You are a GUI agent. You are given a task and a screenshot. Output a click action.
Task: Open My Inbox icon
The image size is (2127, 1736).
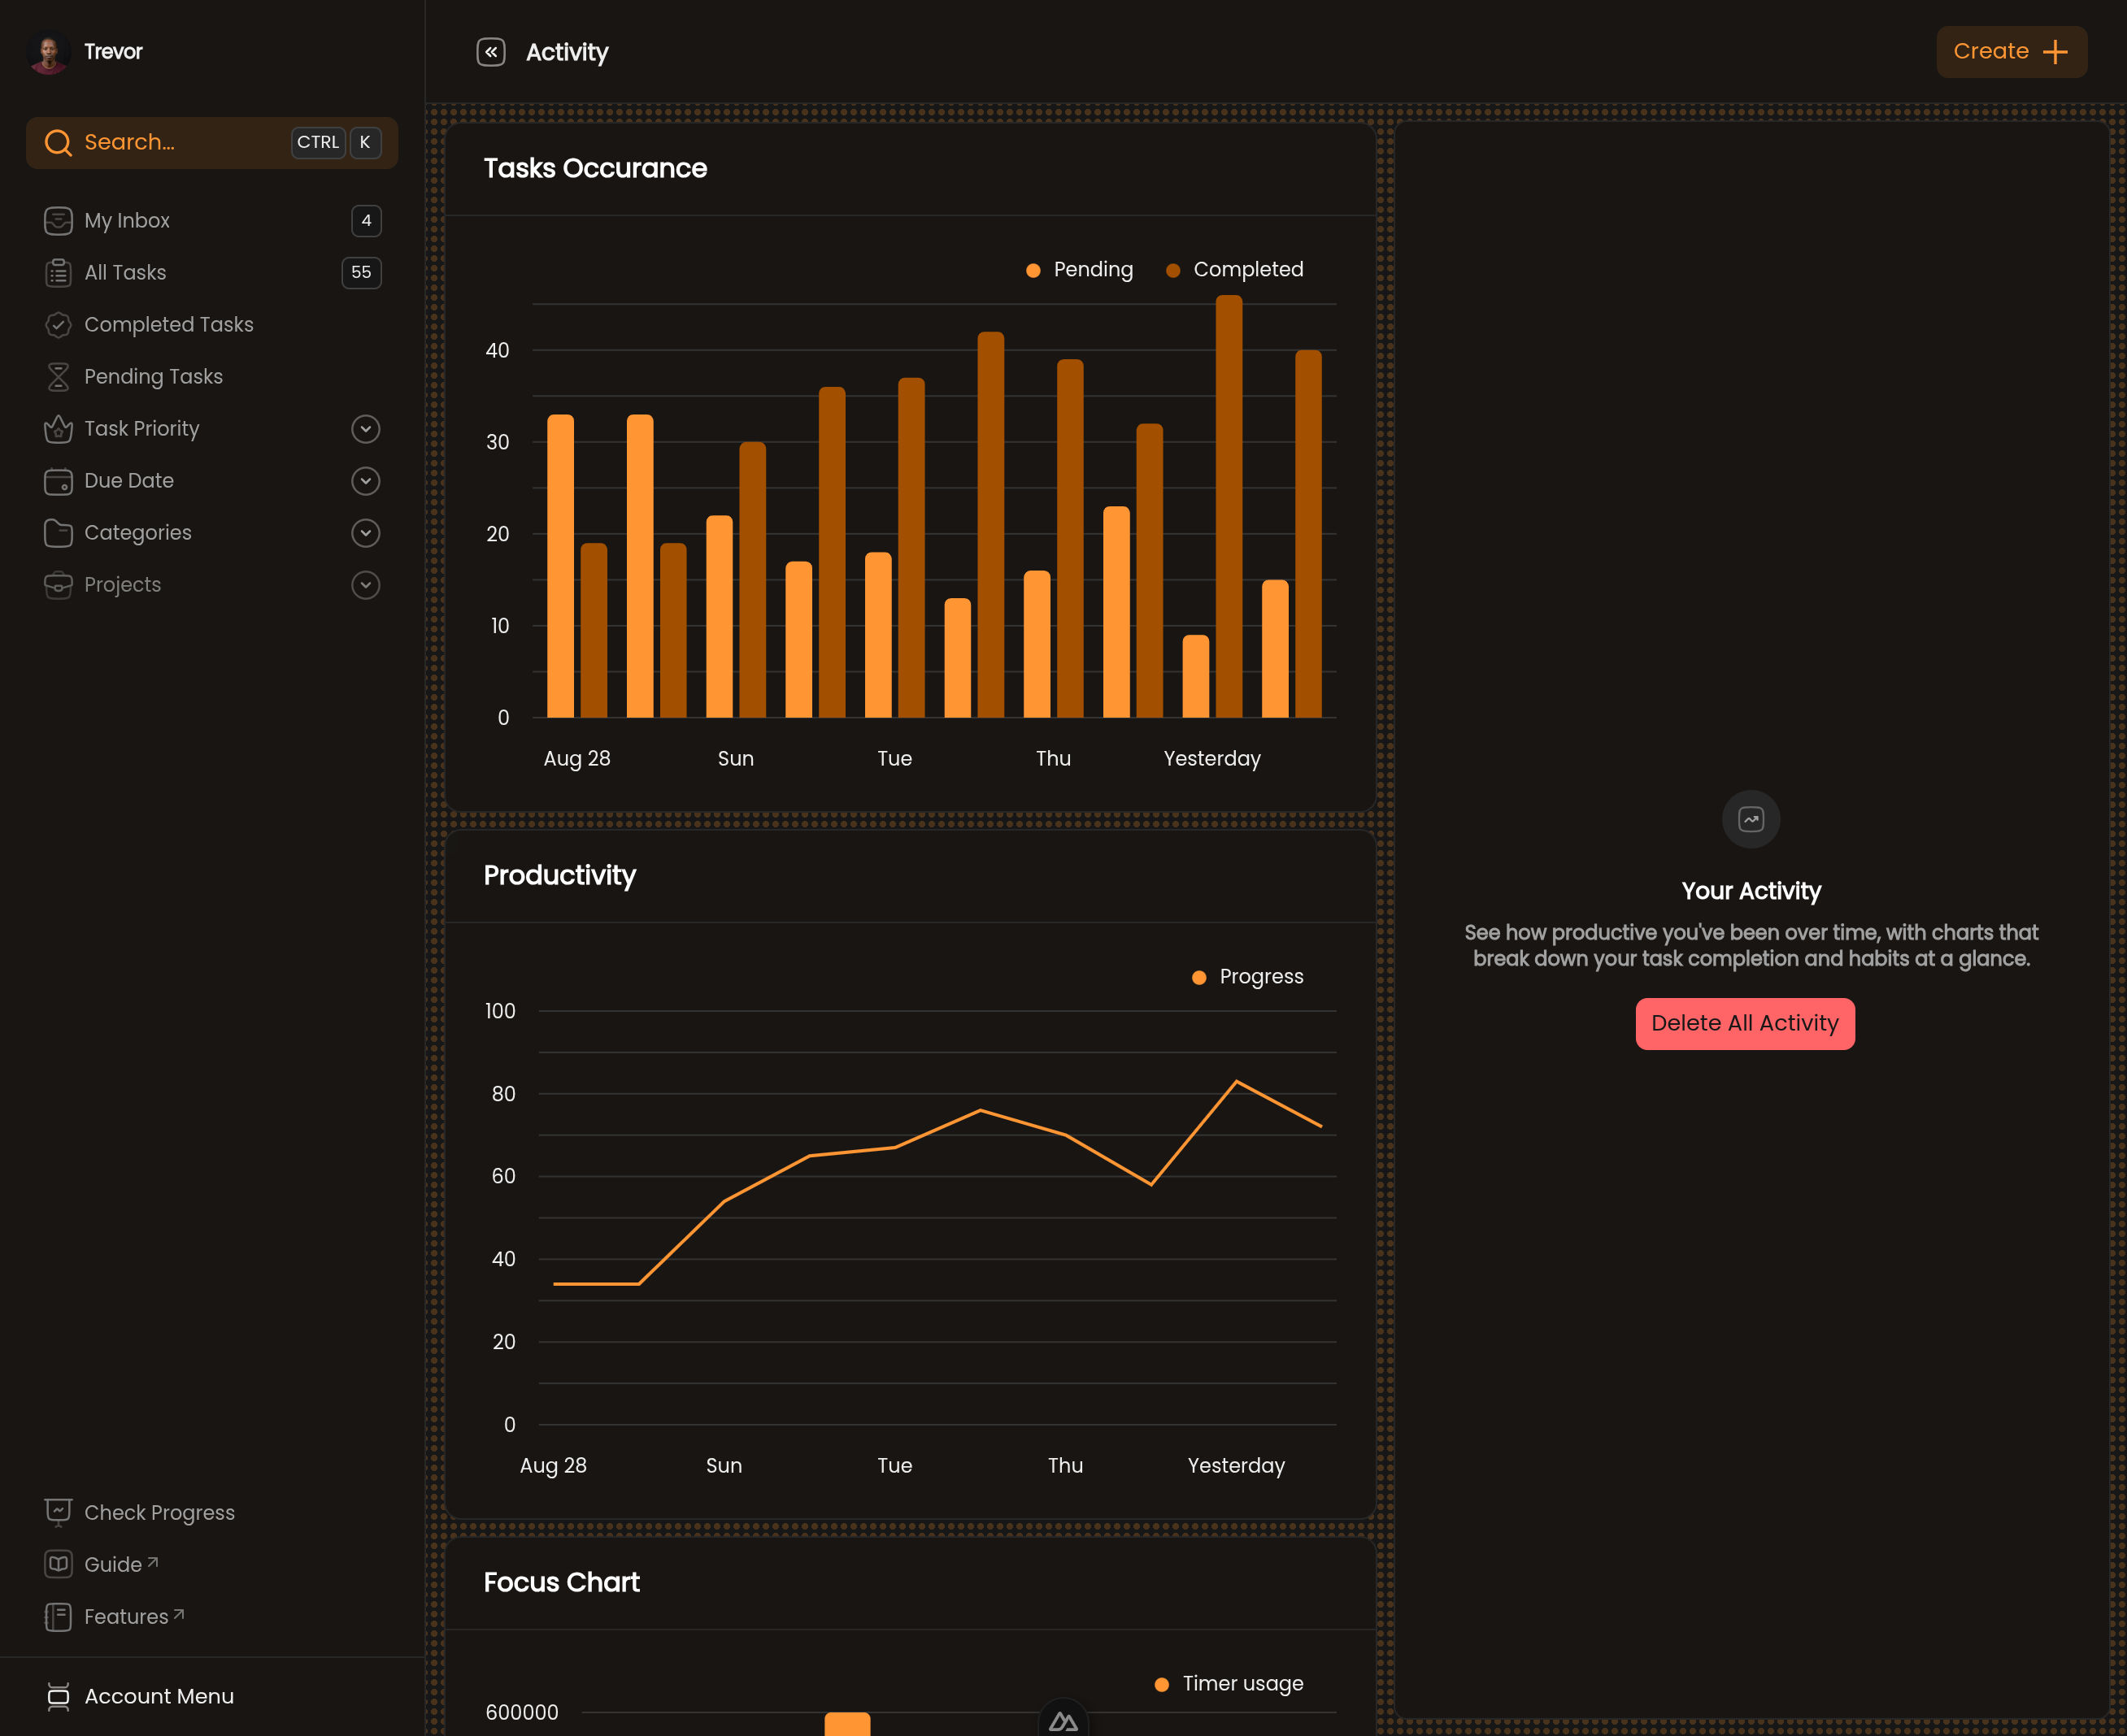tap(58, 221)
